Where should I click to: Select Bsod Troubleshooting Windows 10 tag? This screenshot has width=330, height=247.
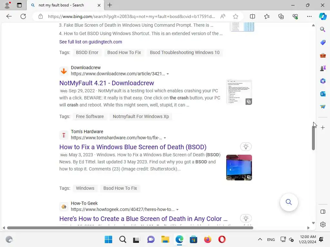tap(185, 52)
